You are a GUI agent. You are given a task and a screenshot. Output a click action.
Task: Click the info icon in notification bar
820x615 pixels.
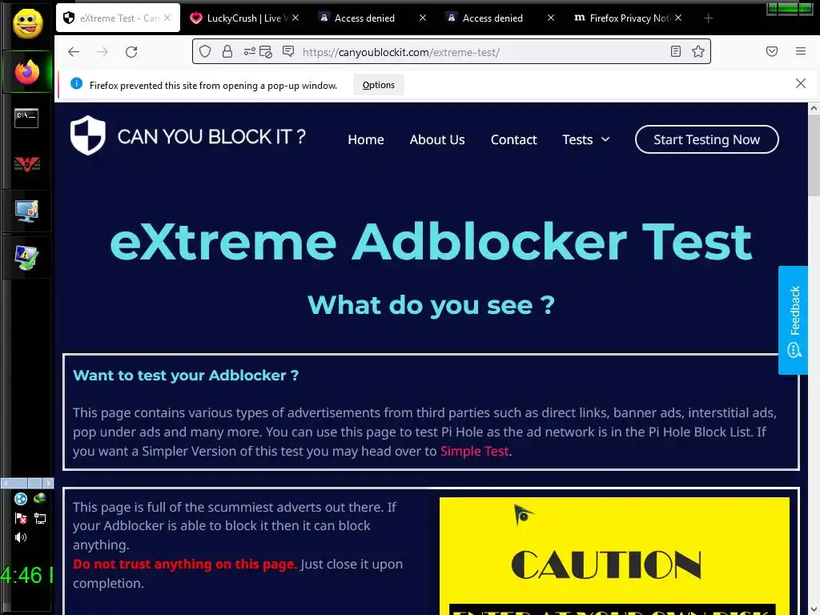click(x=76, y=83)
